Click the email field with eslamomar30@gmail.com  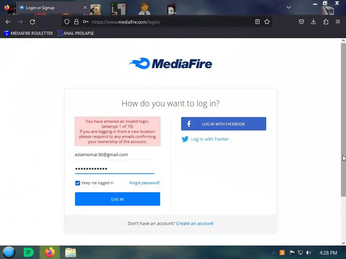pos(115,154)
